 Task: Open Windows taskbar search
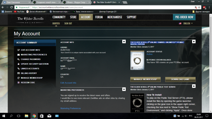pyautogui.click(x=11, y=116)
